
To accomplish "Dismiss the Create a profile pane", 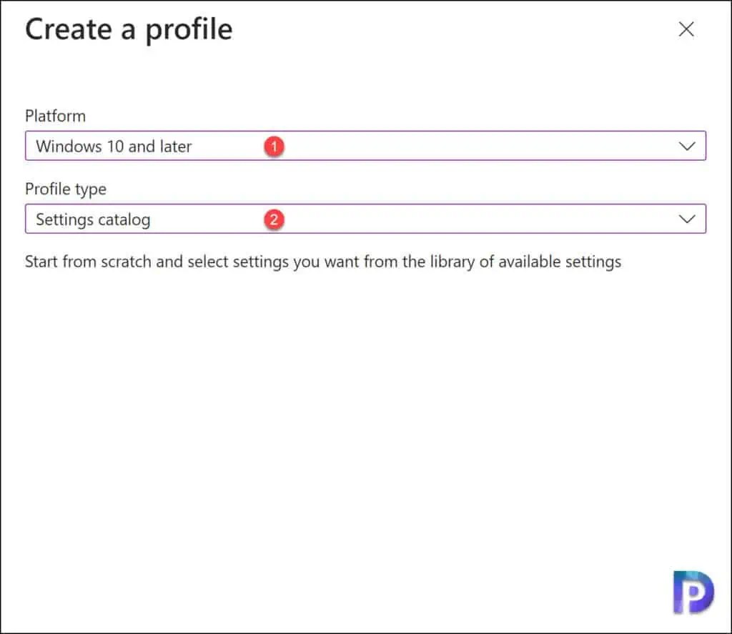I will click(x=686, y=29).
